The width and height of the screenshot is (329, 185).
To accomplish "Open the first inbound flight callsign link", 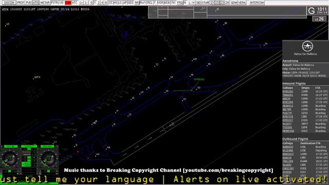I will pyautogui.click(x=288, y=91).
